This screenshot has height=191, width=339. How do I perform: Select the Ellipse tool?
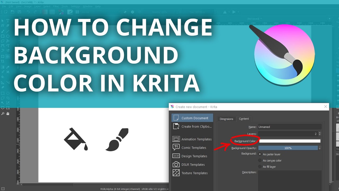(x=8, y=36)
